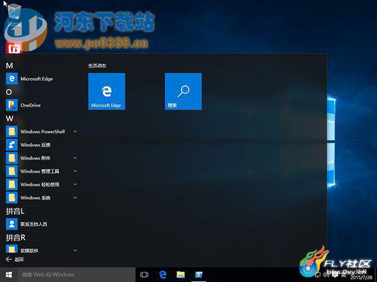Expand the Windows 附件 folder chevron
This screenshot has height=282, width=377.
point(75,158)
